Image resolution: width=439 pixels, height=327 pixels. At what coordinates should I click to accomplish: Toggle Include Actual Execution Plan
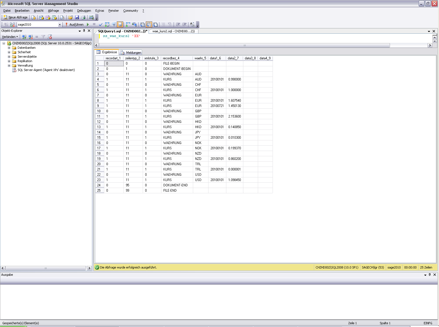128,25
